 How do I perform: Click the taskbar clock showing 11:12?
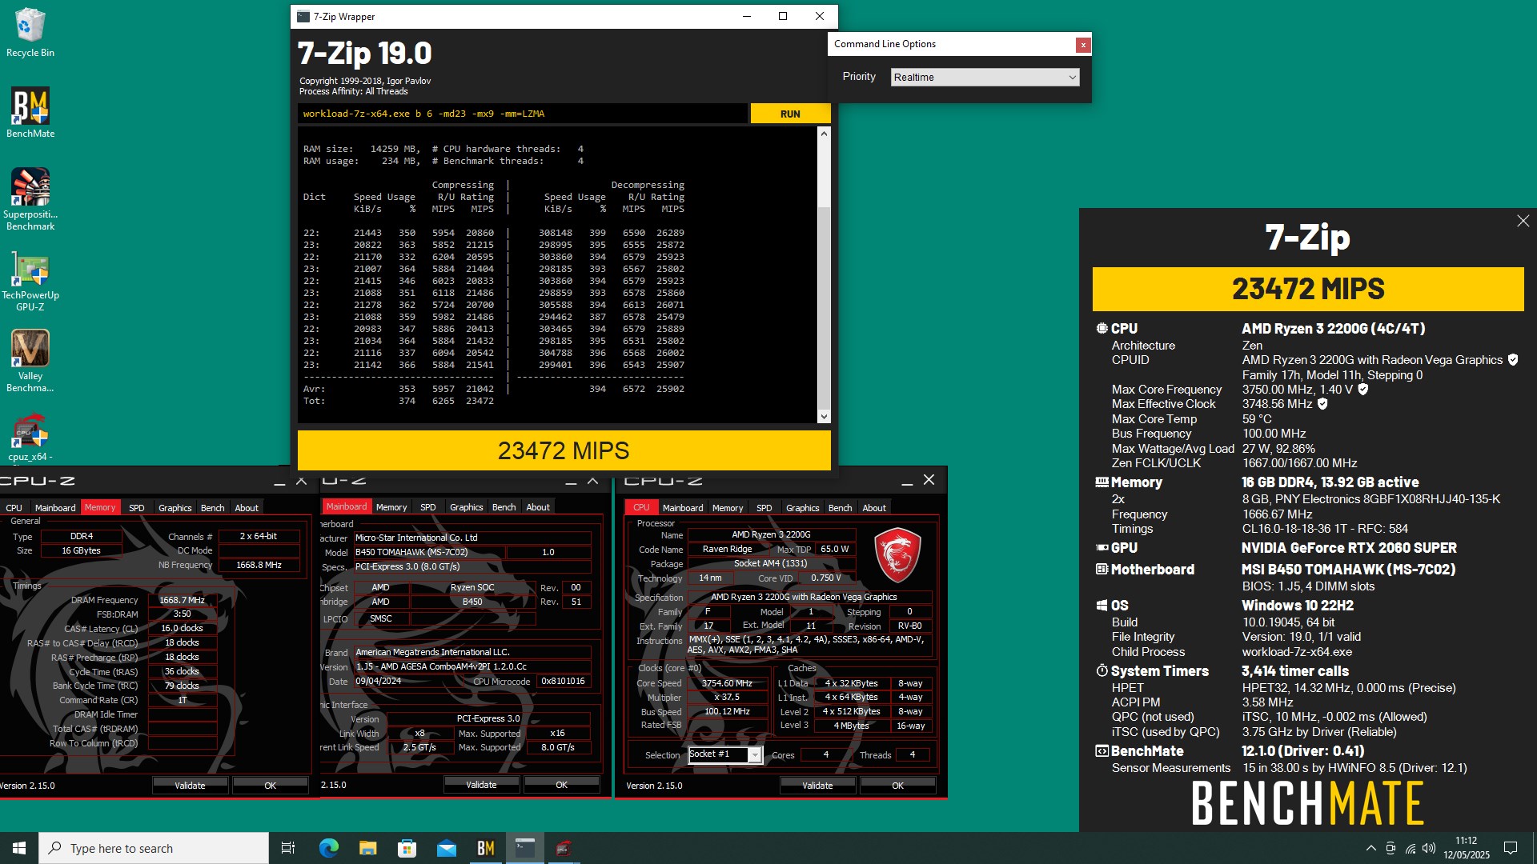[1466, 848]
